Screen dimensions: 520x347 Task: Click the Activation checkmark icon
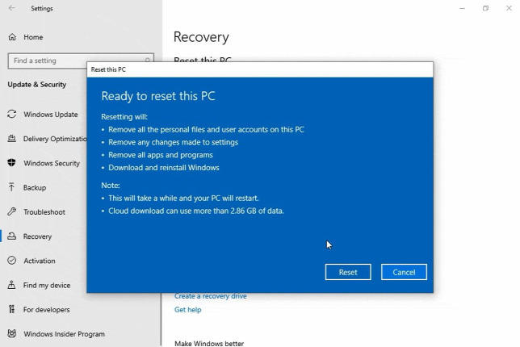(12, 261)
